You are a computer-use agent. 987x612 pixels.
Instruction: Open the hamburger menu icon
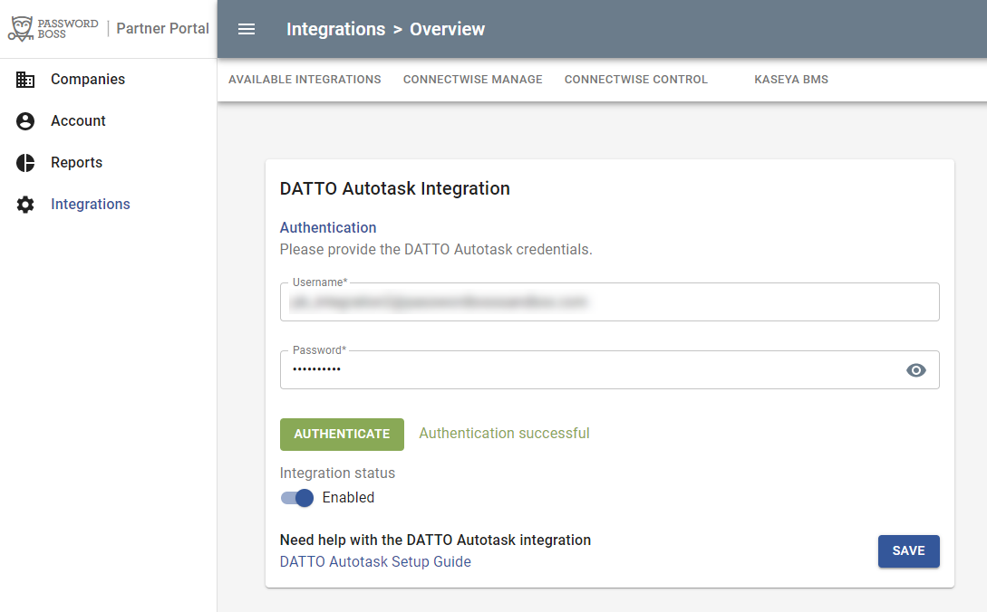click(247, 29)
